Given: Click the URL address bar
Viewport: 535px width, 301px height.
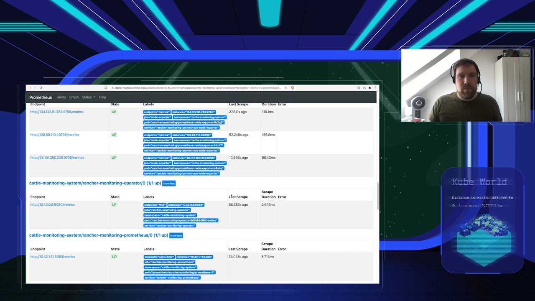Looking at the screenshot, I should (x=199, y=88).
